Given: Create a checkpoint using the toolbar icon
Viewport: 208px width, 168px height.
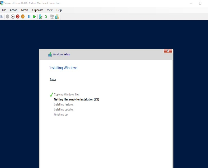Looking at the screenshot, I should (x=41, y=17).
